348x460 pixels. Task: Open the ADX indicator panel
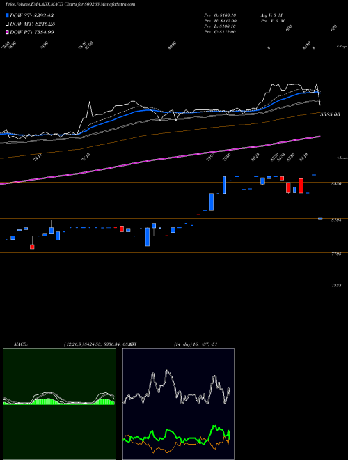178,404
